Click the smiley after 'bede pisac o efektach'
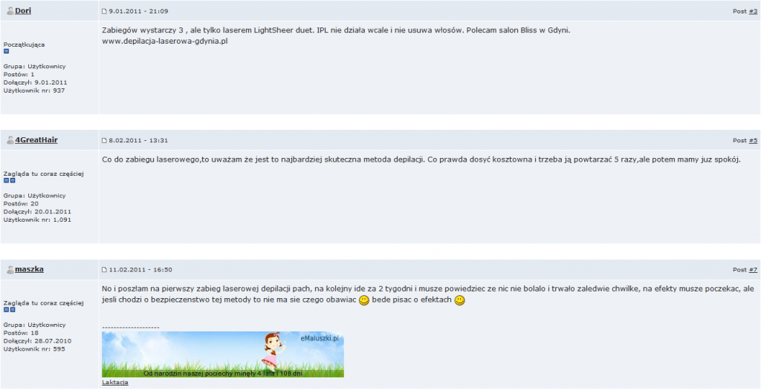The width and height of the screenshot is (761, 390). pos(459,301)
